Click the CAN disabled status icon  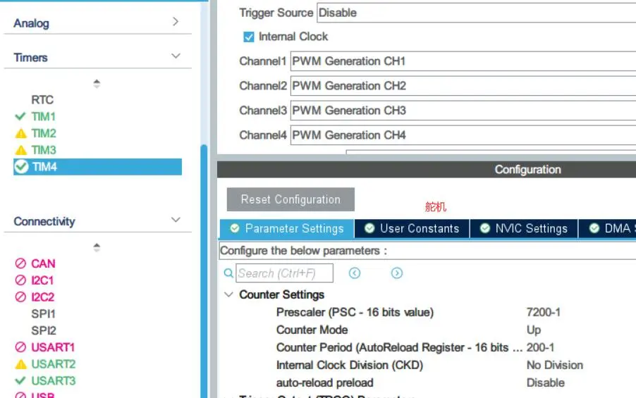coord(20,263)
